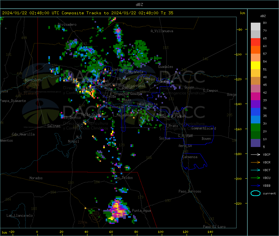Viewport: 279px width, 236px height.
Task: Click the 'Paso_Barroso' map label
Action: coord(190,191)
